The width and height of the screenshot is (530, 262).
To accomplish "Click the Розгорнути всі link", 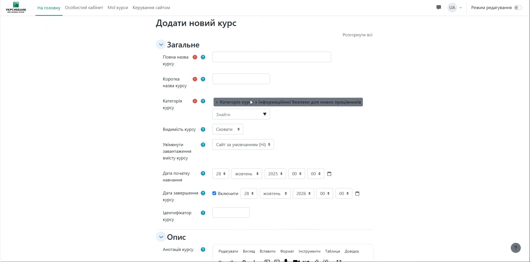I will (x=357, y=35).
